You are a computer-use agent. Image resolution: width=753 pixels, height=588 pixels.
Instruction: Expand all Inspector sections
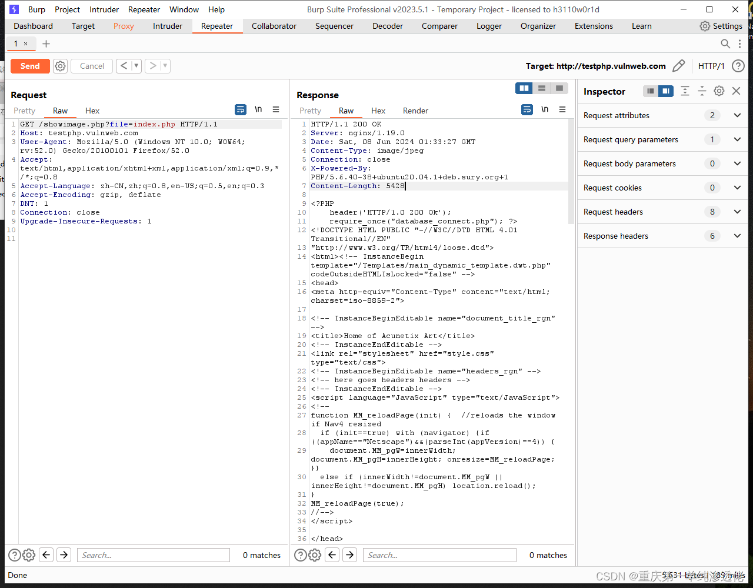685,91
